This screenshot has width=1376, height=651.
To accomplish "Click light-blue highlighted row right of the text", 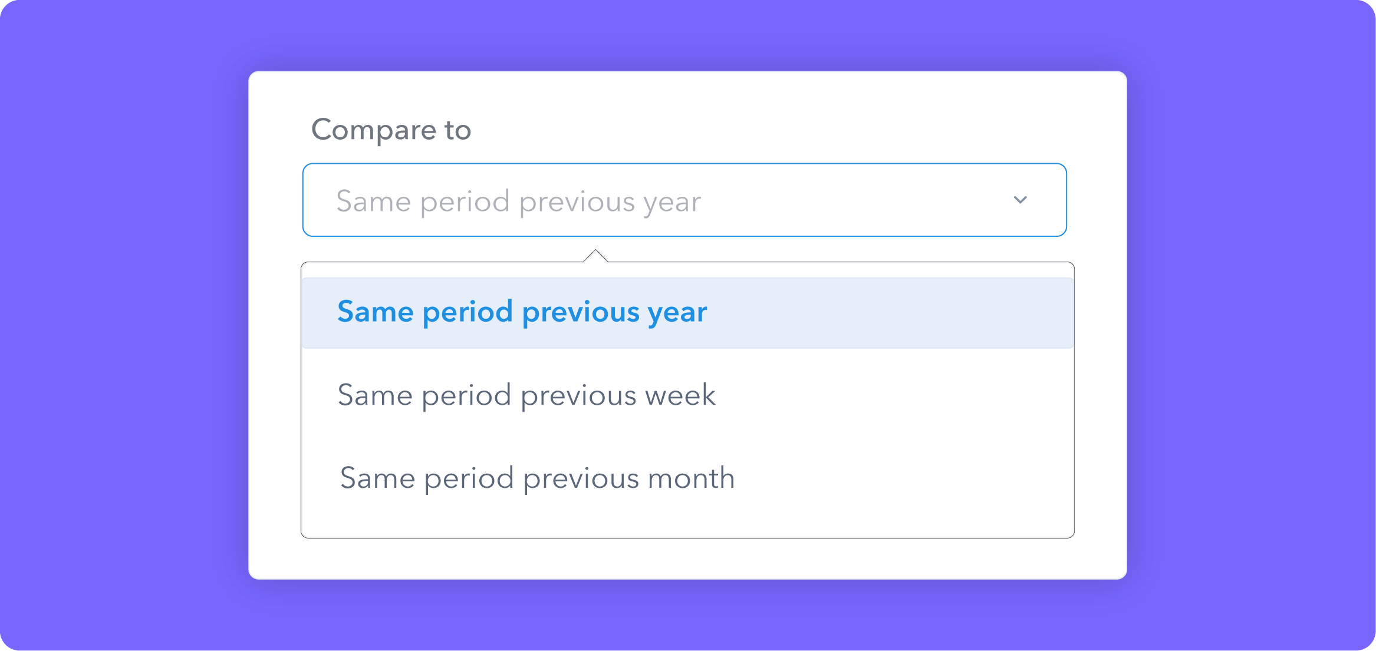I will (x=890, y=313).
